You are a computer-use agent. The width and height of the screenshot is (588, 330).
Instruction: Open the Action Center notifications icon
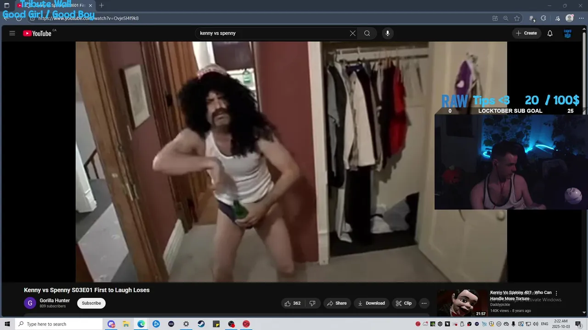[578, 324]
